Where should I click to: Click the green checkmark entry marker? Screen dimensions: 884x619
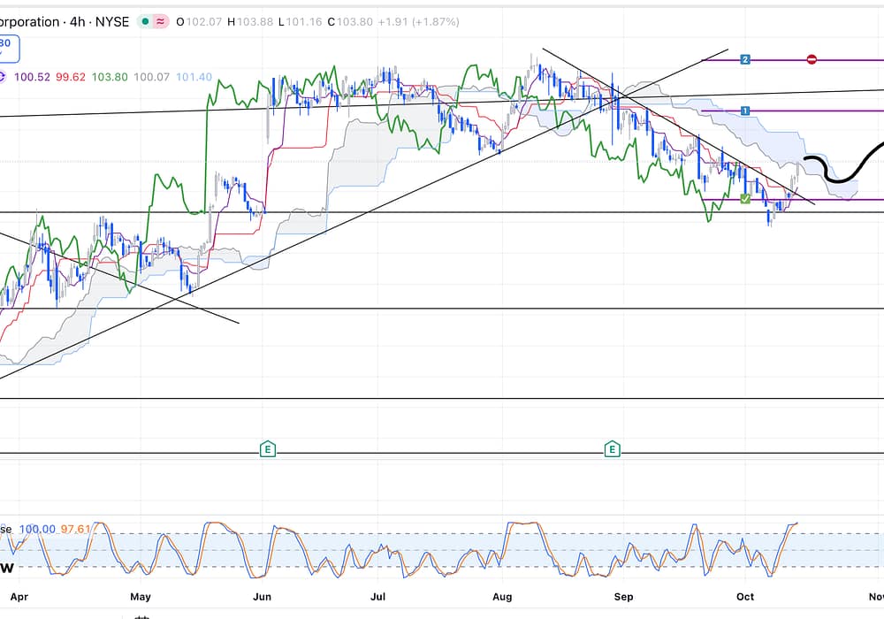(x=745, y=199)
